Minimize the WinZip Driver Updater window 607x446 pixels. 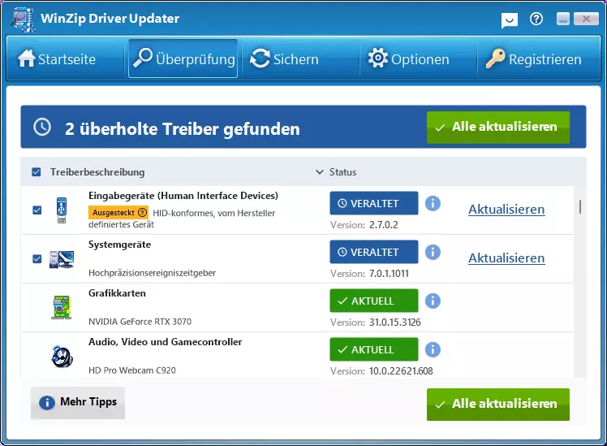click(563, 19)
